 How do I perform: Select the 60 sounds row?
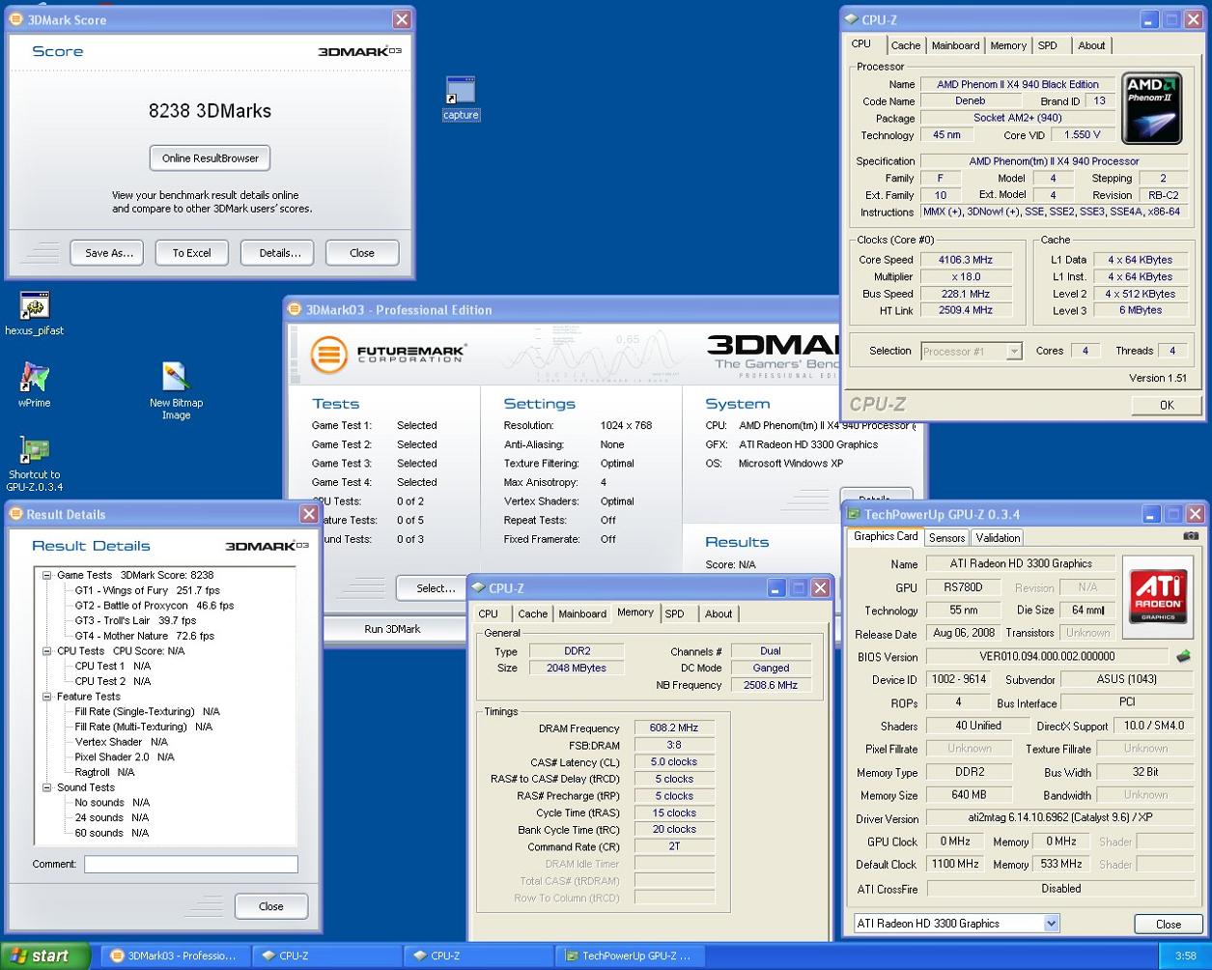pos(112,833)
